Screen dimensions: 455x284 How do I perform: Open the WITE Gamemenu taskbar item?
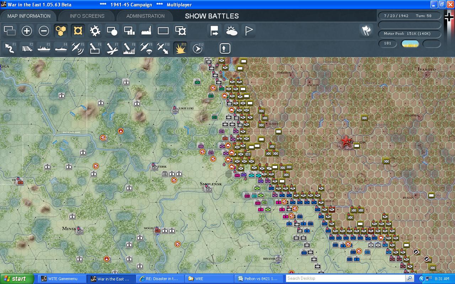click(x=60, y=279)
